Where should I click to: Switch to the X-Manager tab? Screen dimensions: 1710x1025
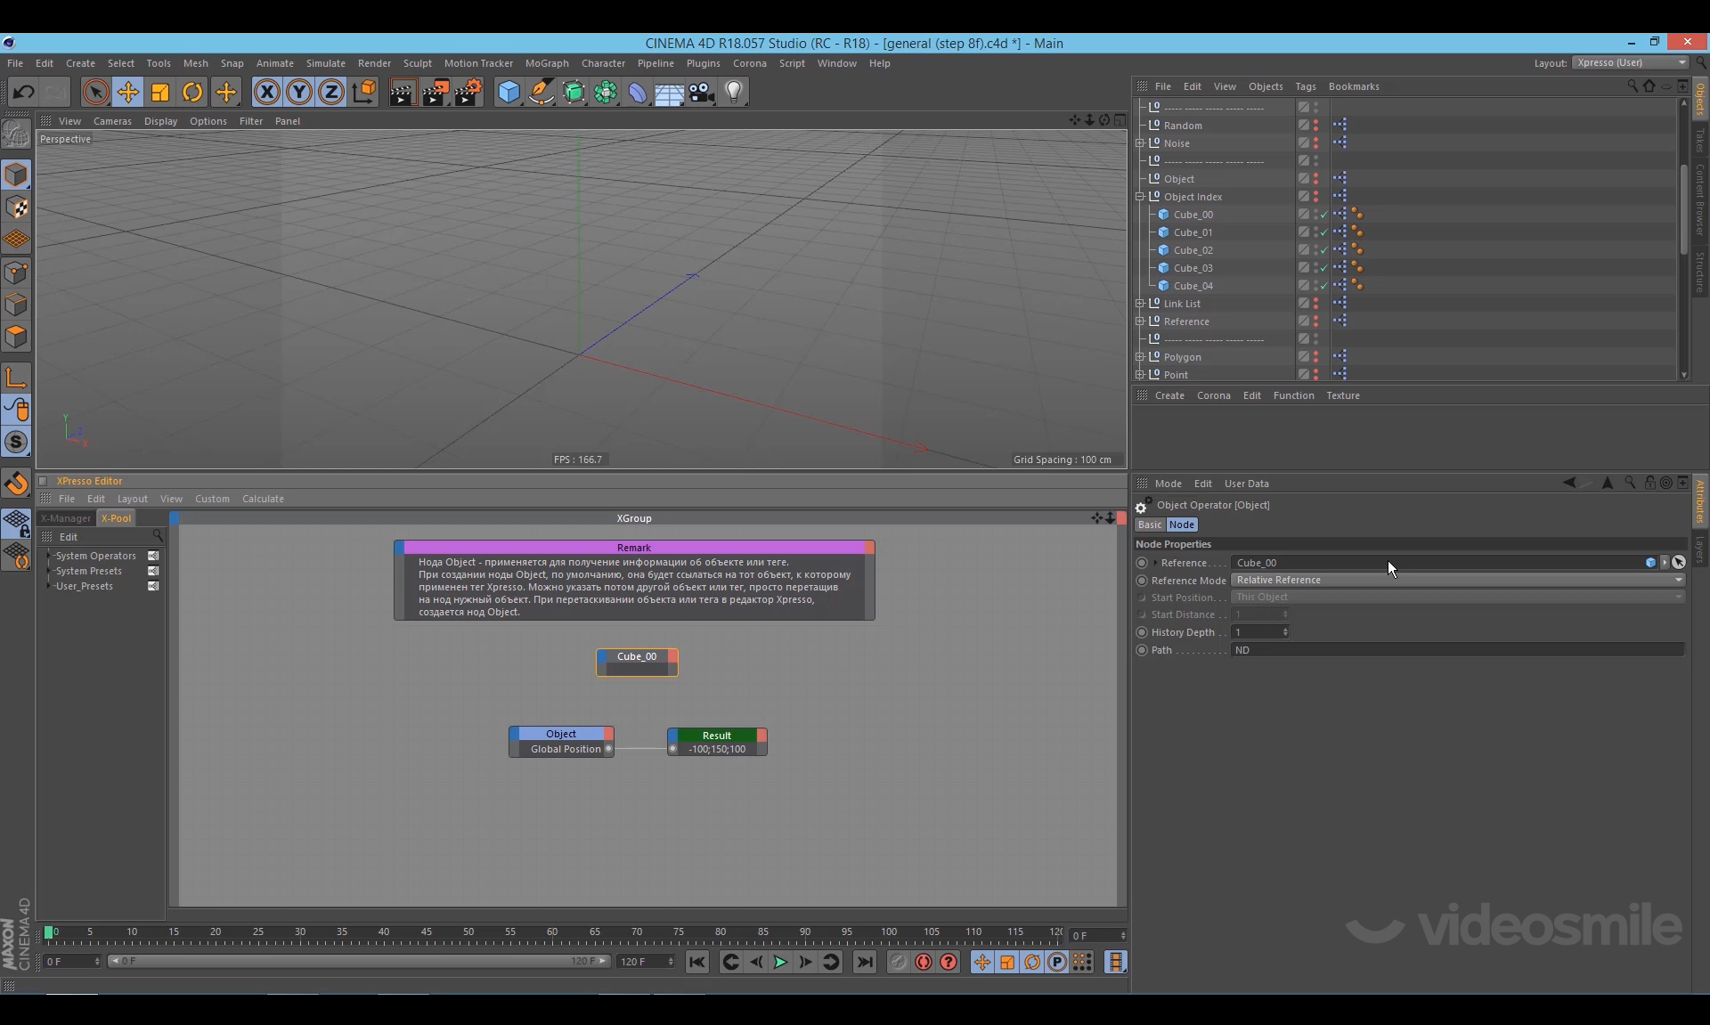tap(66, 518)
